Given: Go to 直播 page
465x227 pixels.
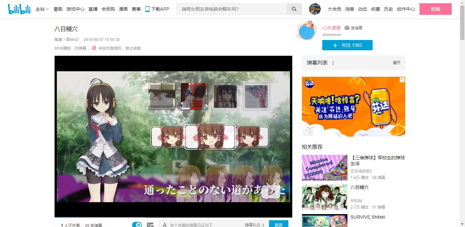Looking at the screenshot, I should click(x=93, y=9).
